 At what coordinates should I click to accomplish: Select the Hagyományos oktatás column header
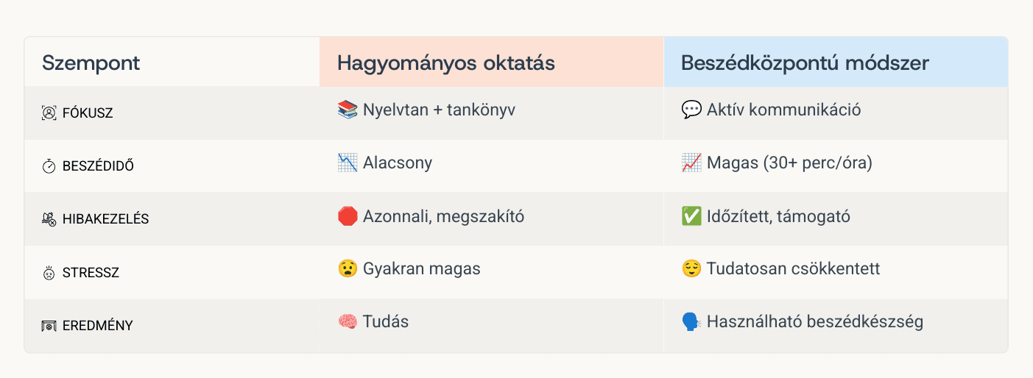tap(445, 63)
